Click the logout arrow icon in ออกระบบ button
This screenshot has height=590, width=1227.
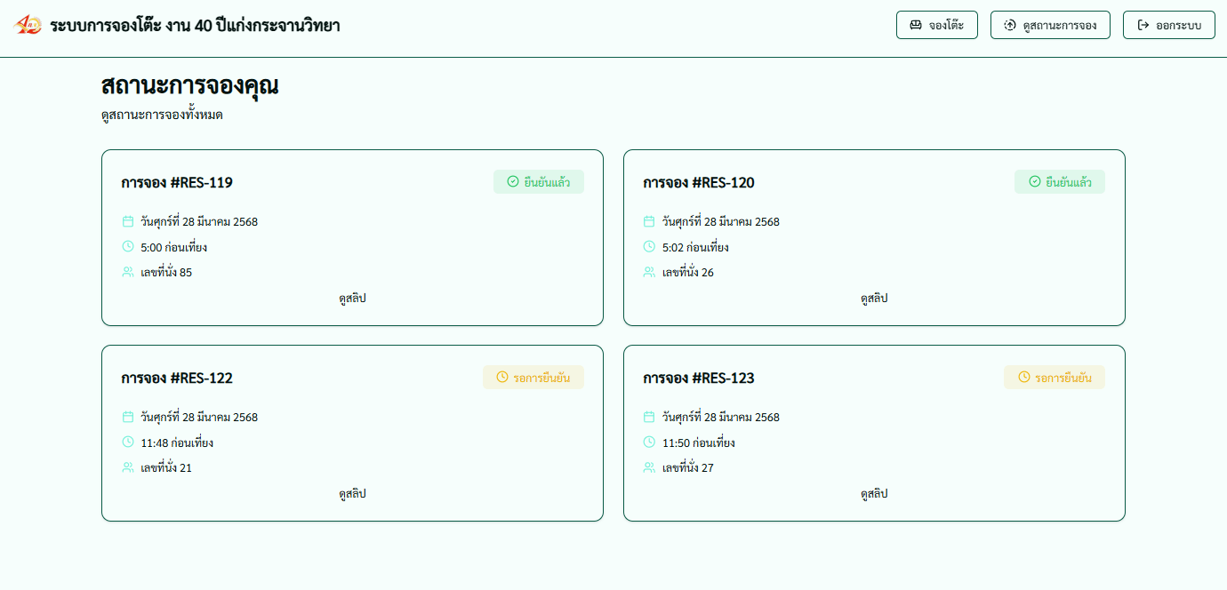pyautogui.click(x=1143, y=25)
